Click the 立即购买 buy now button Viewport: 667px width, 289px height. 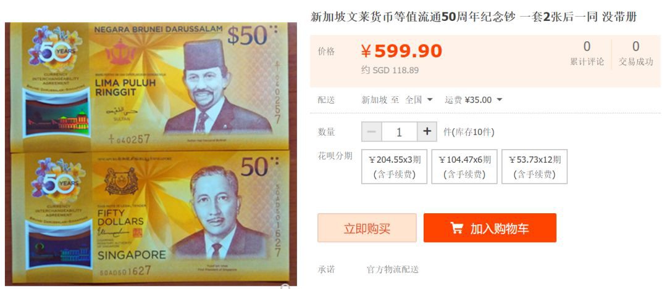[367, 228]
